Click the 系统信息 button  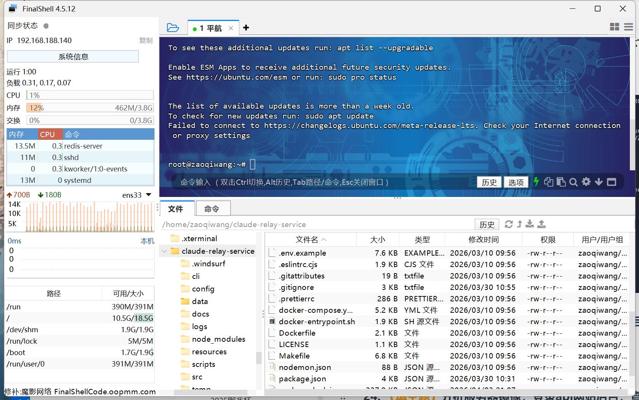[73, 57]
